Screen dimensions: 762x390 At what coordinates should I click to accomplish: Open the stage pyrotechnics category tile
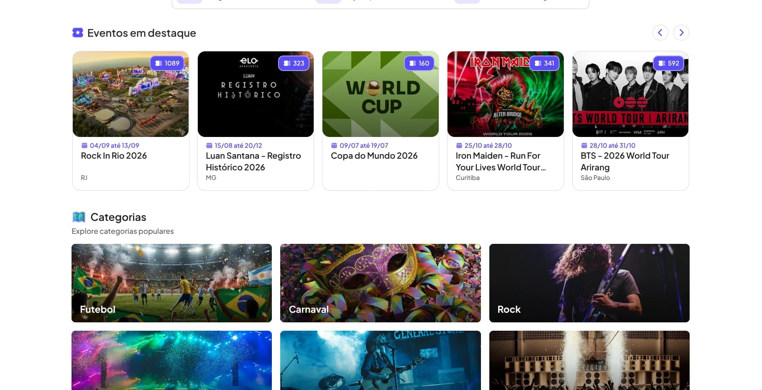(x=589, y=360)
